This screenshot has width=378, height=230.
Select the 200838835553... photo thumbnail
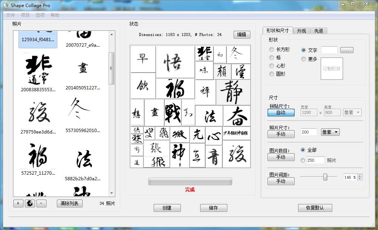[38, 73]
